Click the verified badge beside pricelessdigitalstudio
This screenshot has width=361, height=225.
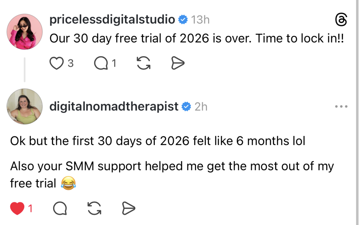(183, 20)
